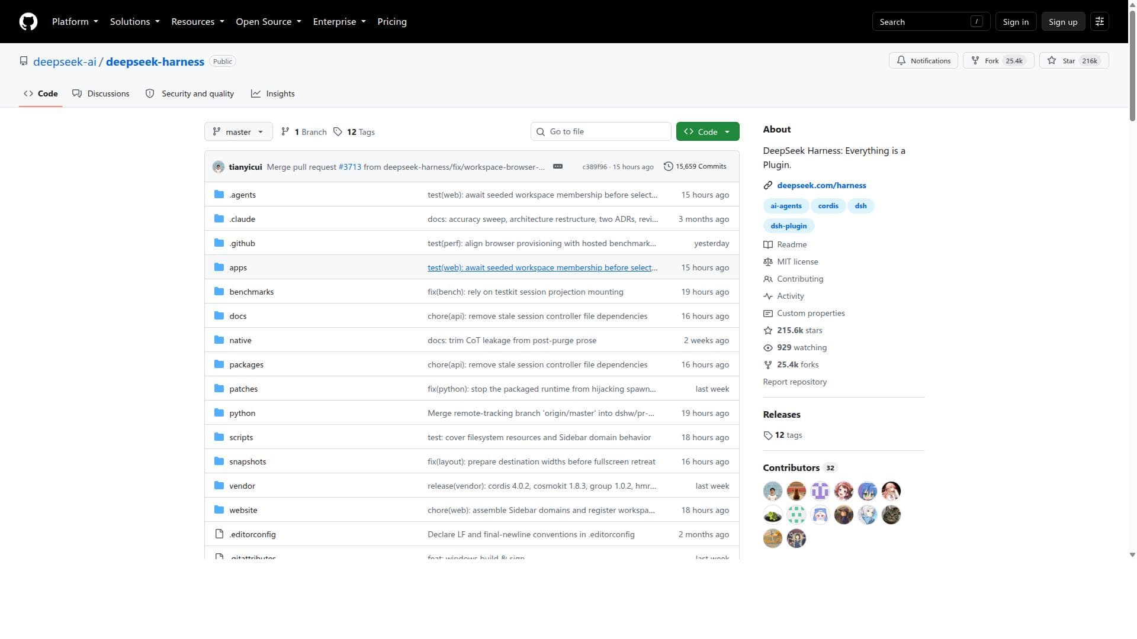Image resolution: width=1137 pixels, height=639 pixels.
Task: View the 25.4k forks list
Action: [791, 364]
